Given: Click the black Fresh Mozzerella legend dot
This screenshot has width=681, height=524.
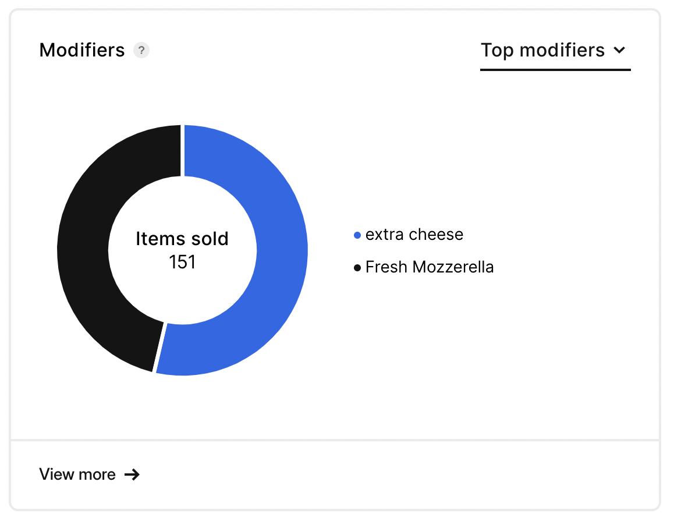Looking at the screenshot, I should (357, 268).
